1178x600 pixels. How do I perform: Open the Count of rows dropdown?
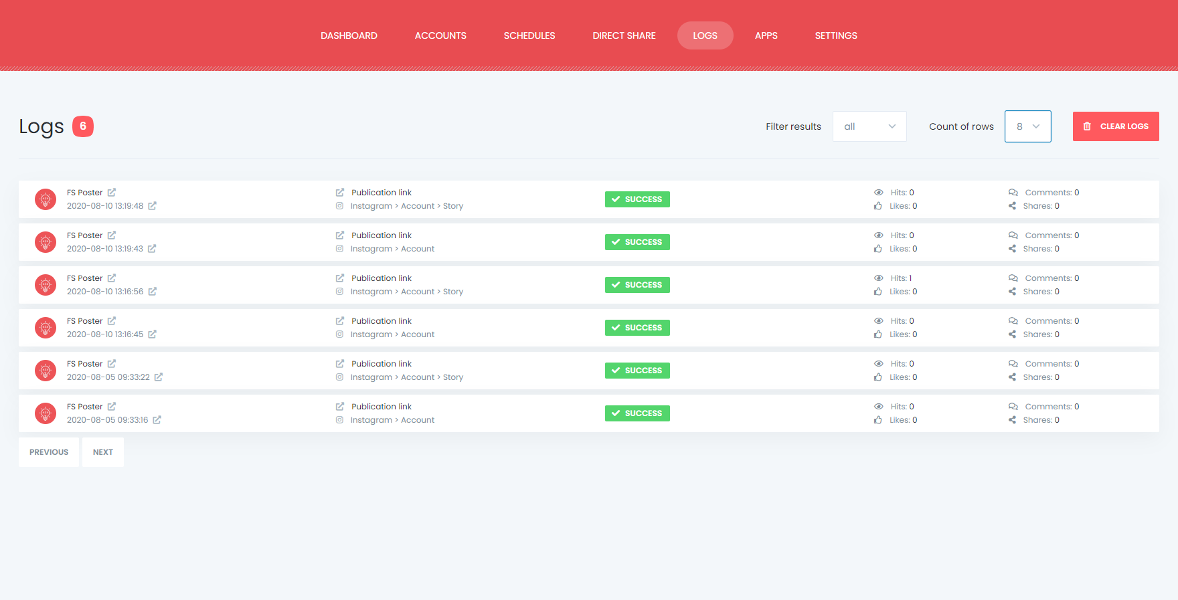[1027, 126]
